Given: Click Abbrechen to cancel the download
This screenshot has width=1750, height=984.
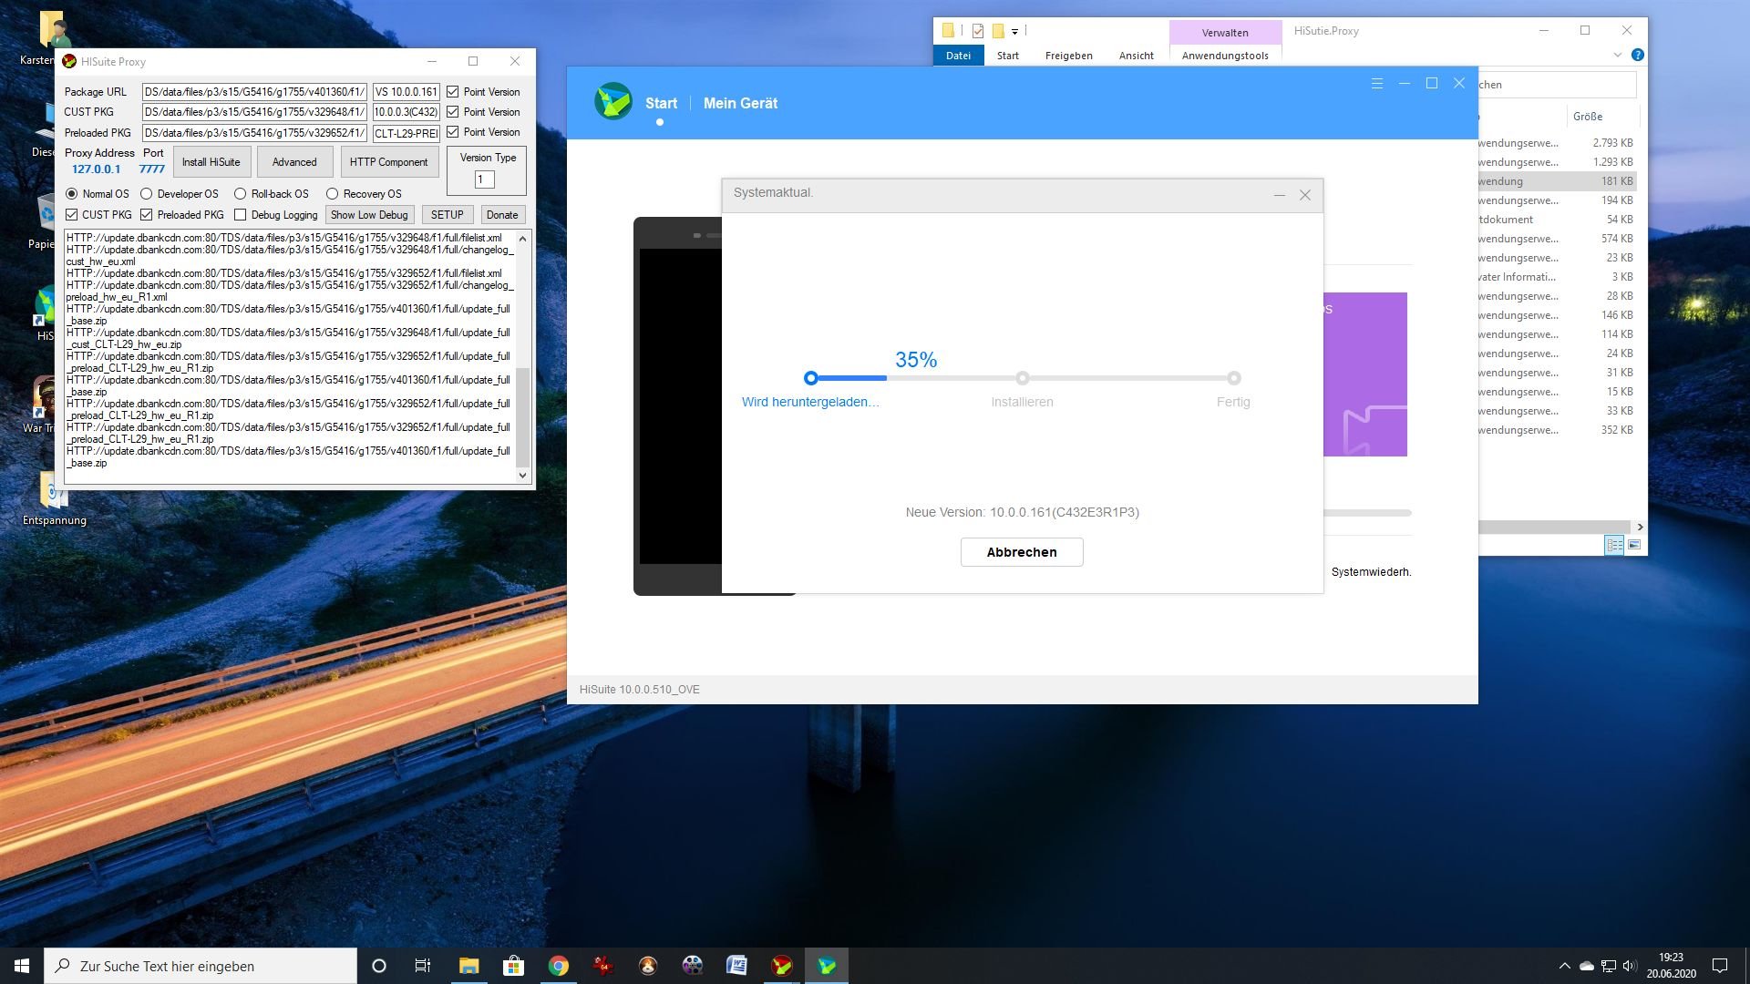Looking at the screenshot, I should click(x=1022, y=552).
